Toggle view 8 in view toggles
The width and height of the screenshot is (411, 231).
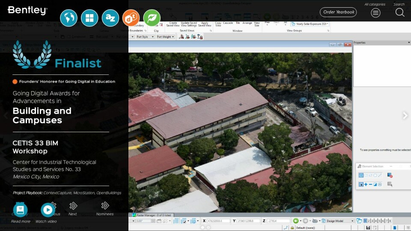(x=390, y=221)
